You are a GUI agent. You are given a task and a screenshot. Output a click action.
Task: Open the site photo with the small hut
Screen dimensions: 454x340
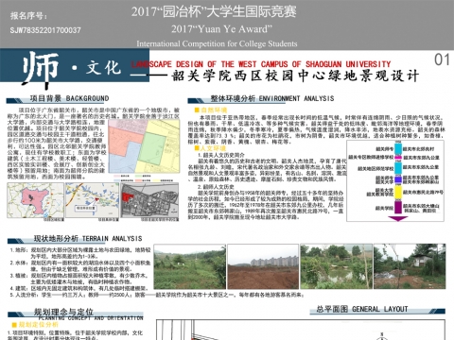(x=410, y=266)
